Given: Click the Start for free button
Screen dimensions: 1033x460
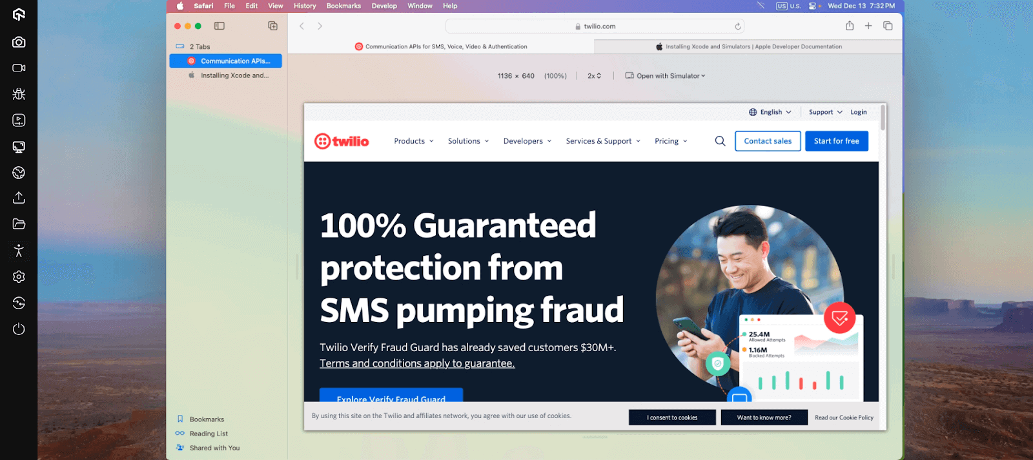Looking at the screenshot, I should click(836, 141).
